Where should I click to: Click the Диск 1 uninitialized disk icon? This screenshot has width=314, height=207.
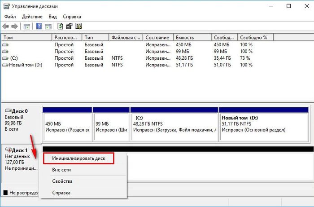click(8, 150)
